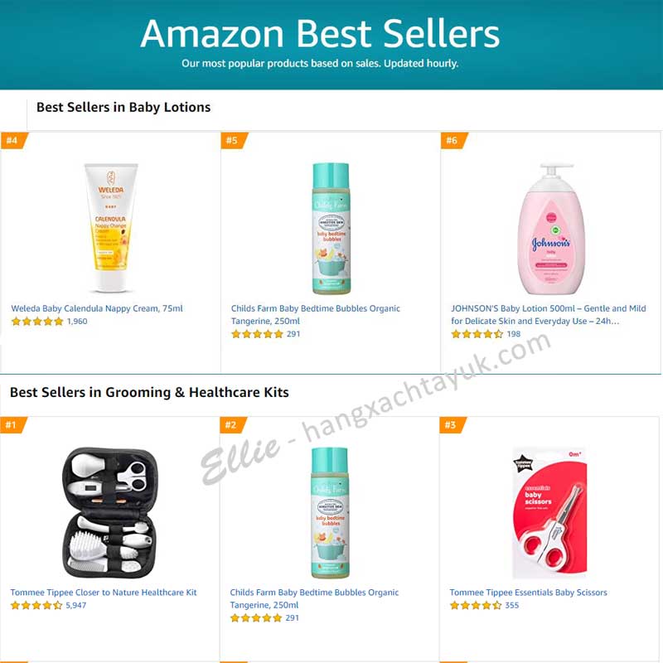Open 198 reviews count for Johnson's lotion
663x663 pixels.
click(x=513, y=334)
